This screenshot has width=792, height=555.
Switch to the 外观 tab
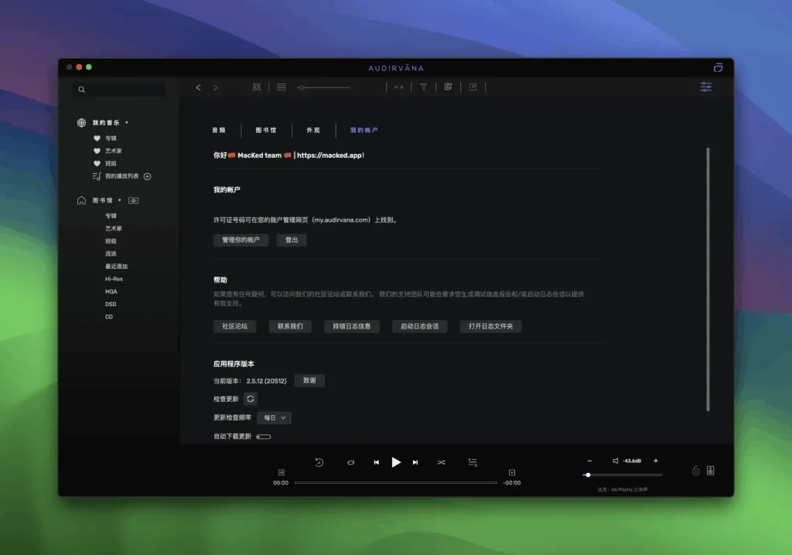point(312,130)
